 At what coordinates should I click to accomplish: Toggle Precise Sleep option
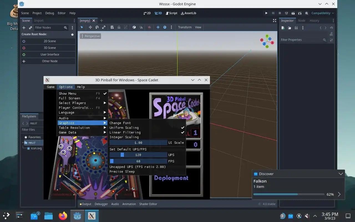pyautogui.click(x=147, y=171)
